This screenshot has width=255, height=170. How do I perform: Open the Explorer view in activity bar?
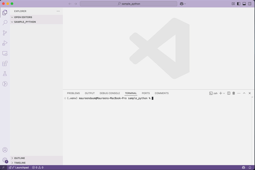5,12
